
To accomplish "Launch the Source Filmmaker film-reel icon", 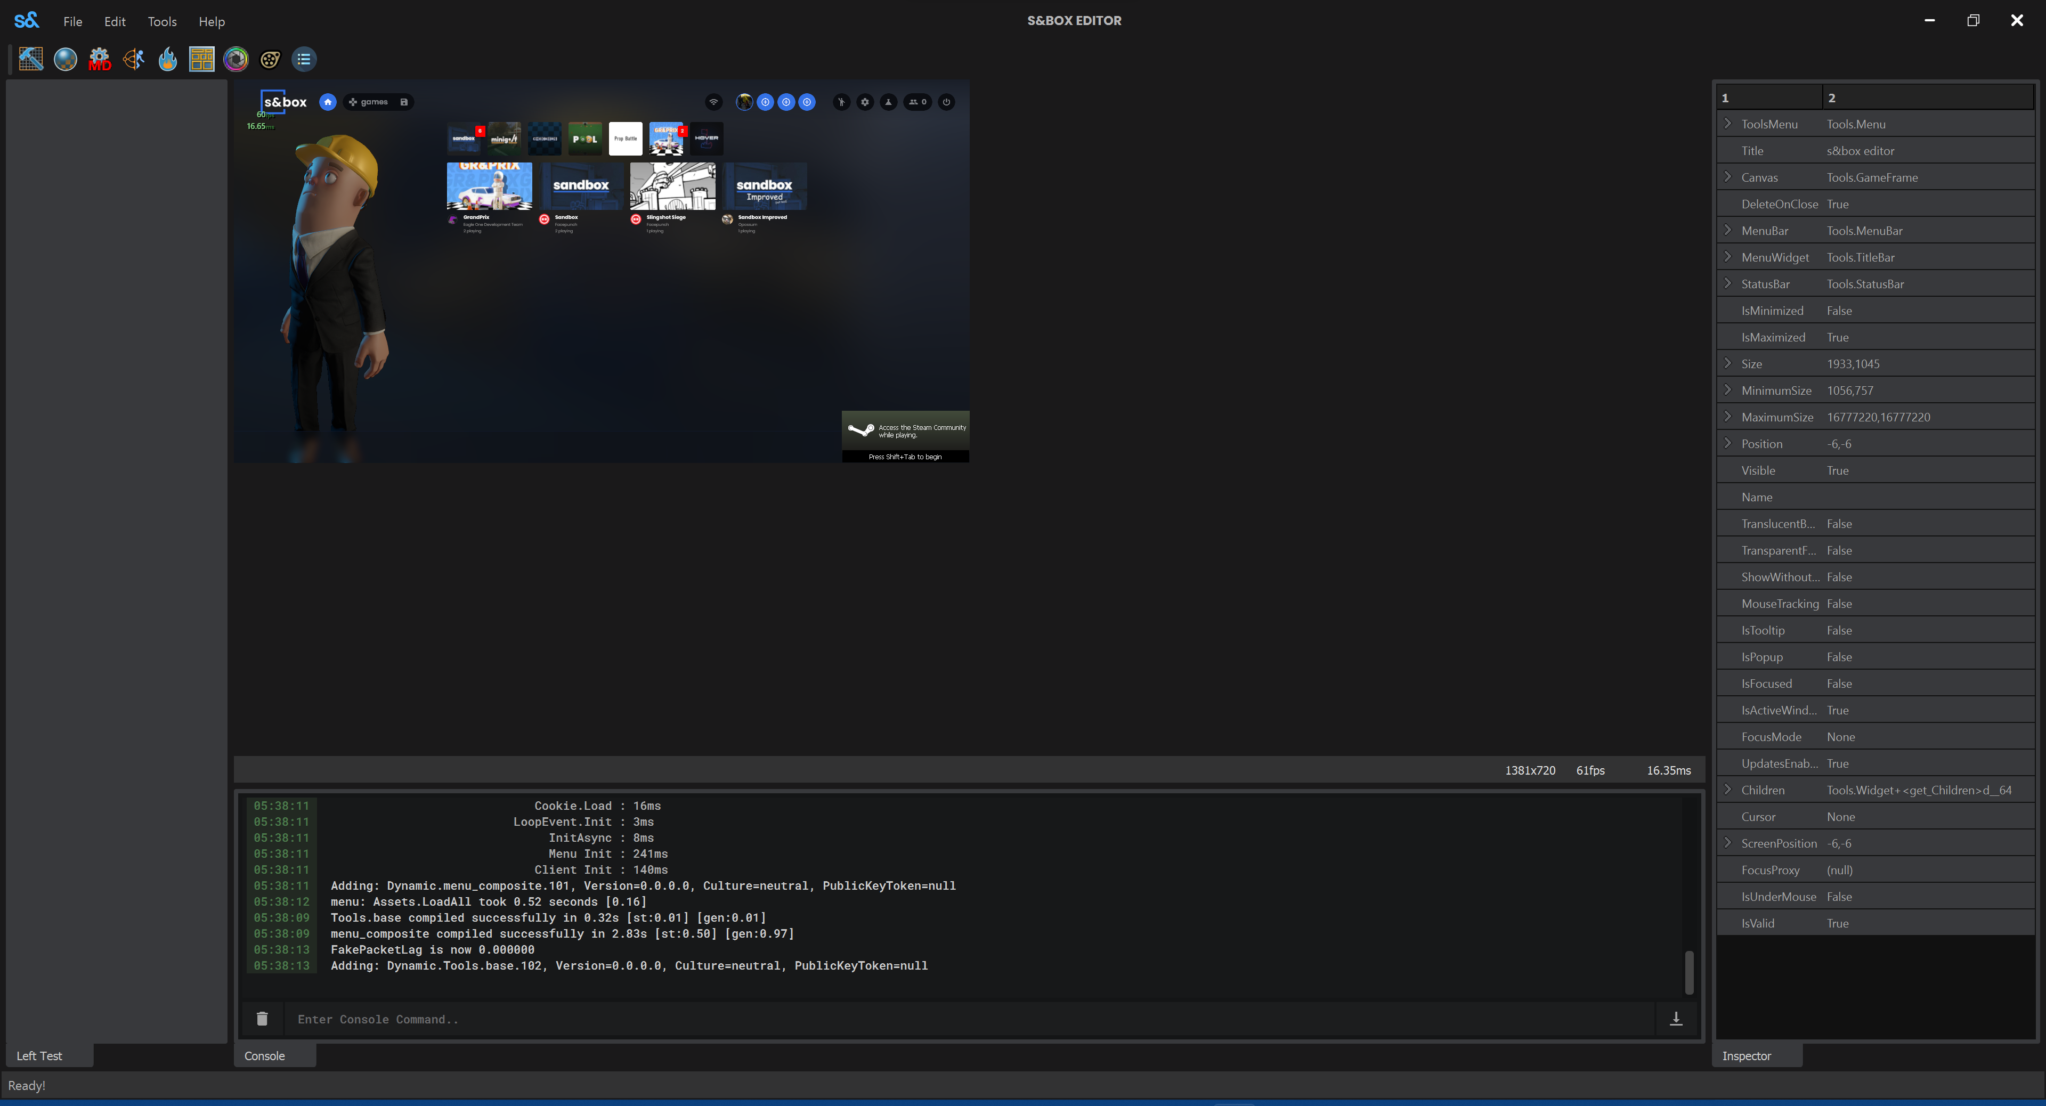I will click(x=270, y=59).
